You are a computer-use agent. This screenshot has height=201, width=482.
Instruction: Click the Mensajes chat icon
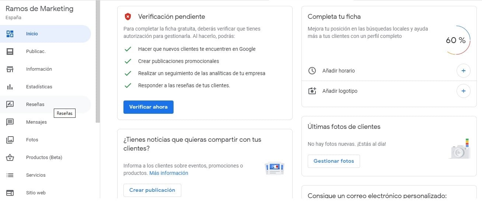click(10, 122)
